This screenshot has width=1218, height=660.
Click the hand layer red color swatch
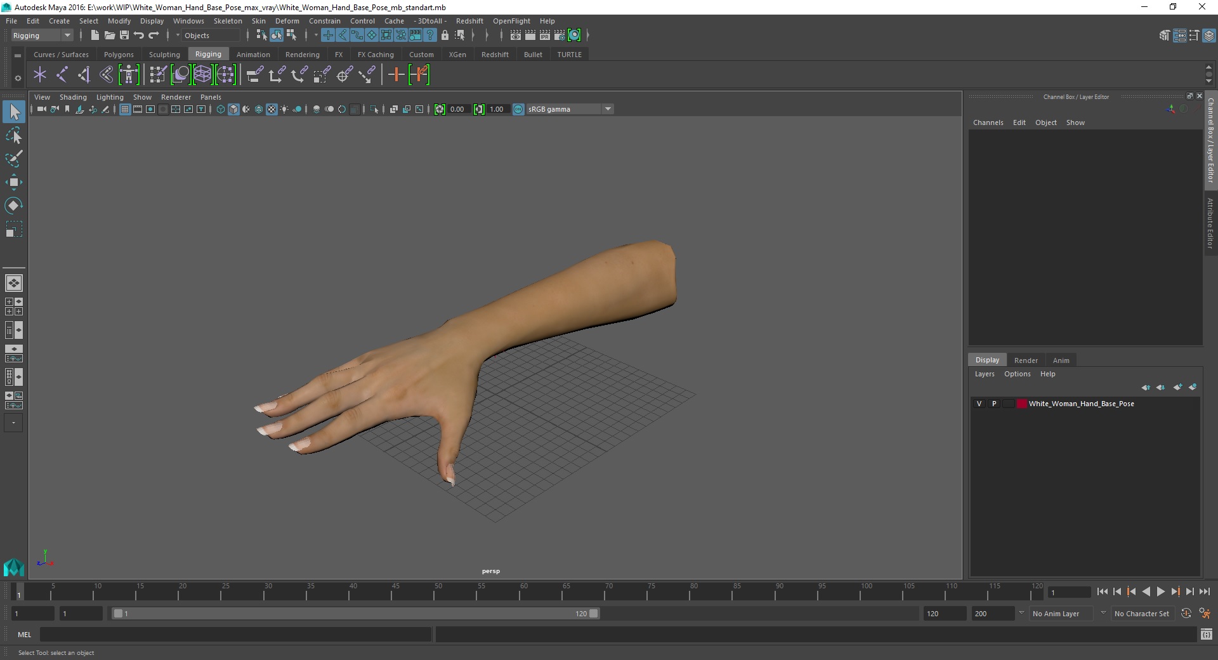tap(1021, 404)
